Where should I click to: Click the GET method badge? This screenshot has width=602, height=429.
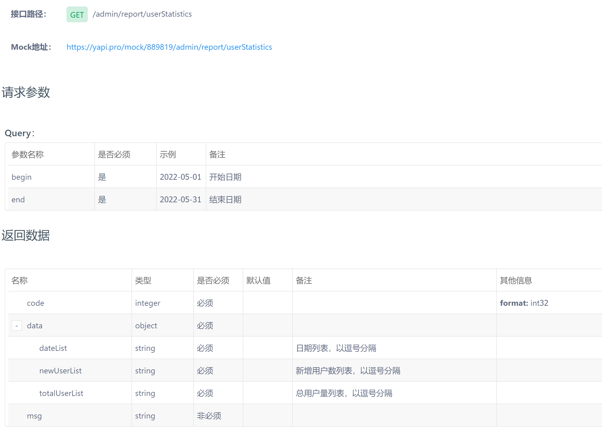pos(77,15)
